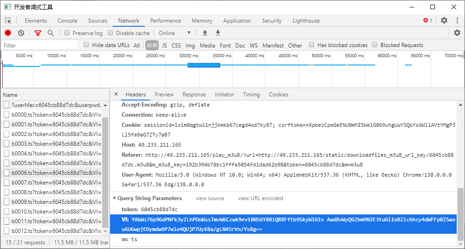Toggle the Disable cache checkbox
The width and height of the screenshot is (465, 249).
coord(111,33)
